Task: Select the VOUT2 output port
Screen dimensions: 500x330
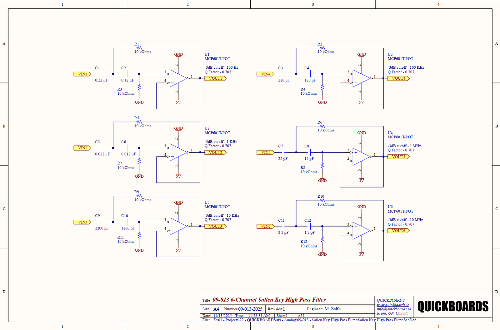Action: click(215, 152)
